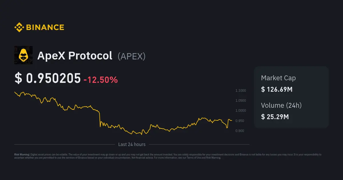Image resolution: width=343 pixels, height=180 pixels.
Task: Click the 1.0500 y-axis label
Action: click(x=240, y=101)
